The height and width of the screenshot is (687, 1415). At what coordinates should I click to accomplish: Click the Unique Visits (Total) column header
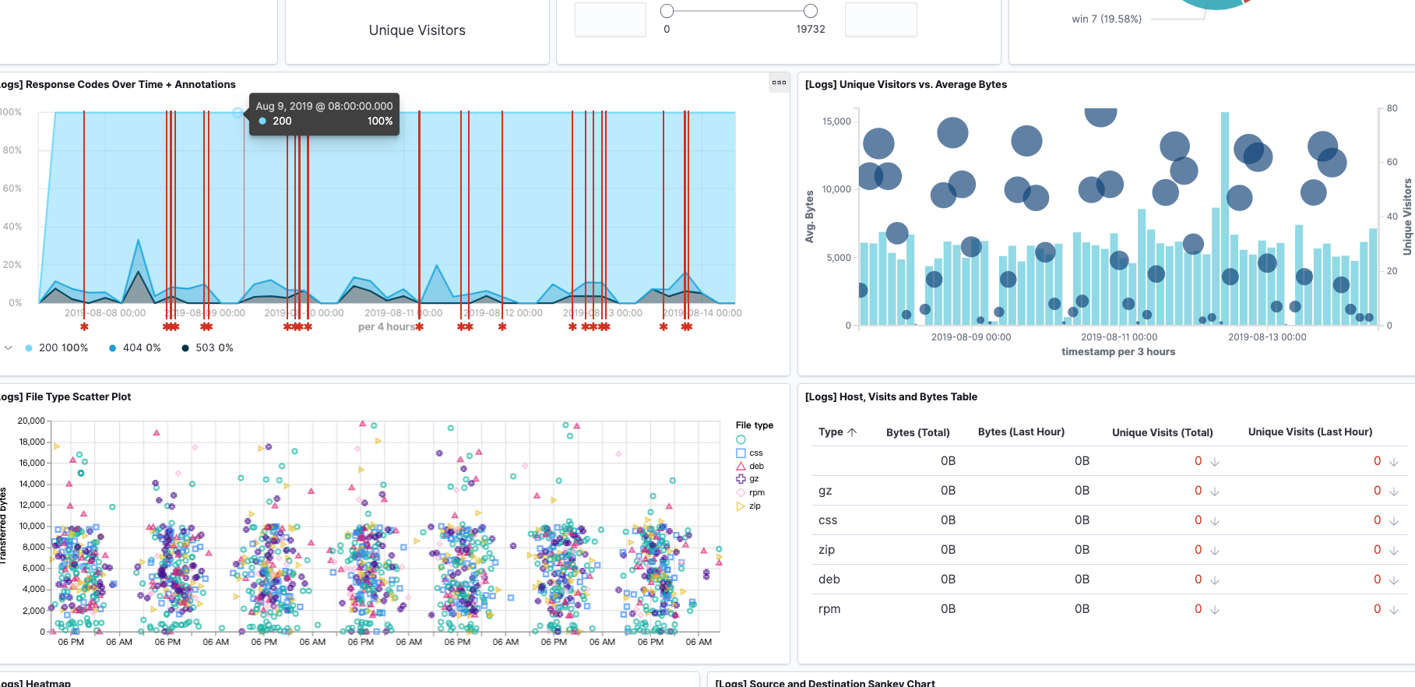coord(1162,432)
